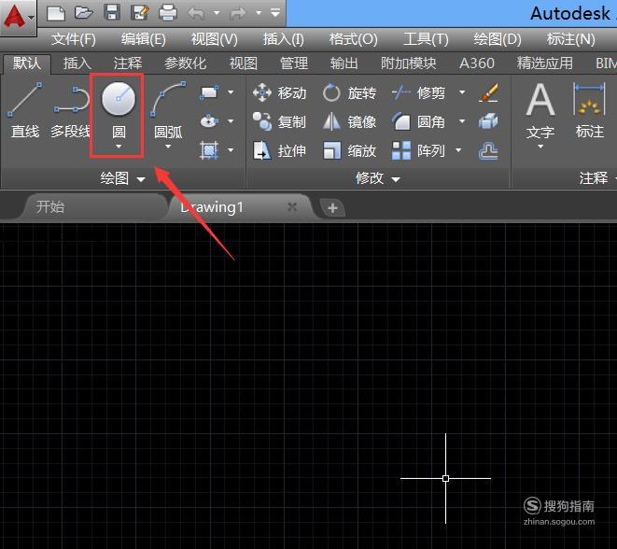Screen dimensions: 617x549
Task: Click the Rotate (旋转) tool
Action: click(x=349, y=92)
